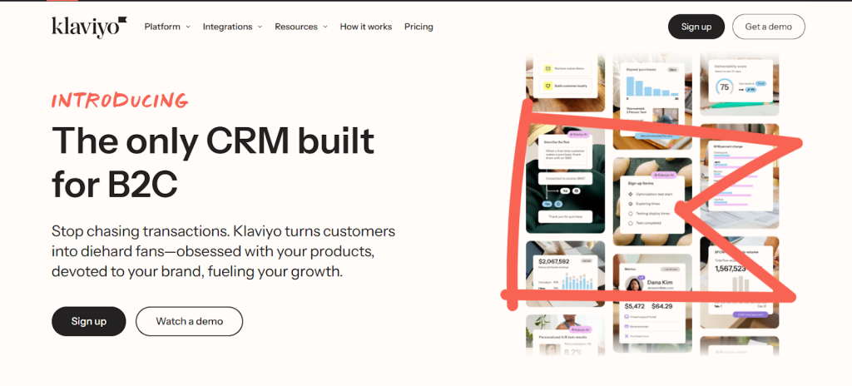
Task: Click the Klaviyo AI badge above Personalized A/B test results
Action: (x=580, y=329)
